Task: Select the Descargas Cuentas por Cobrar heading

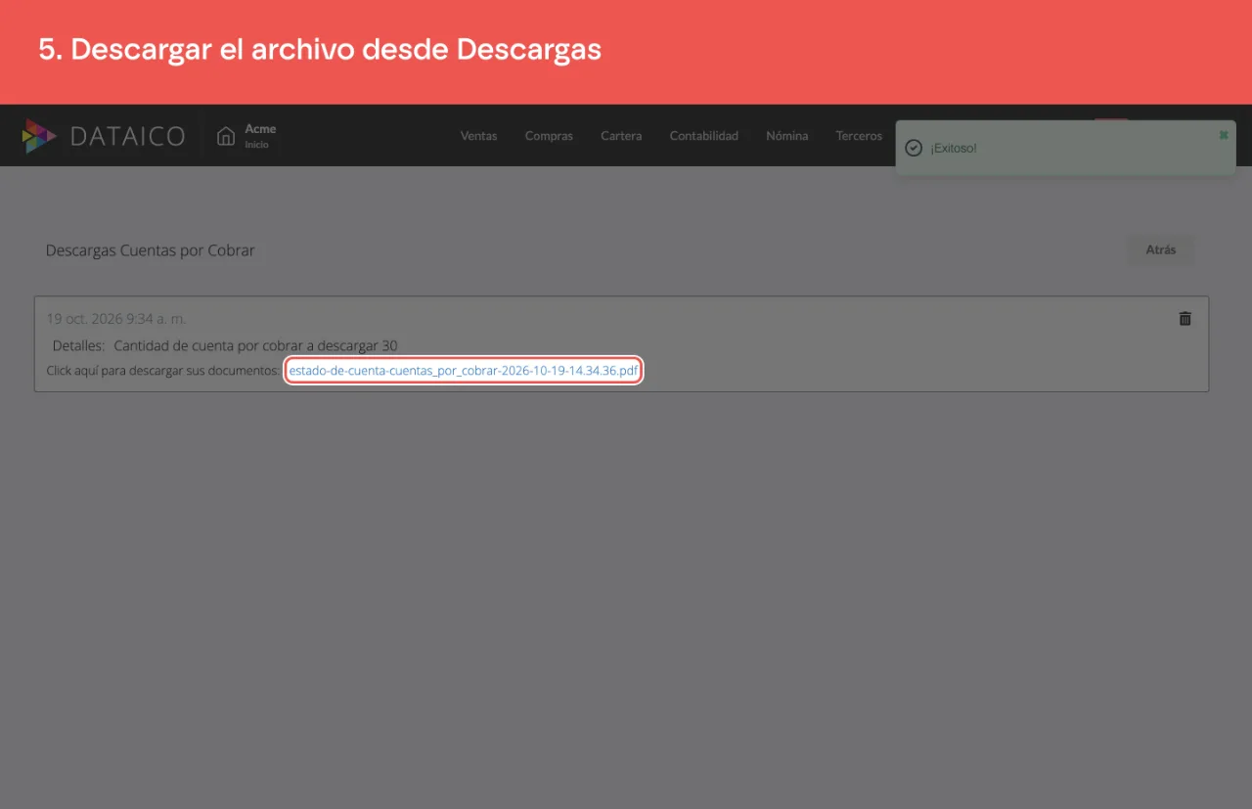Action: click(150, 250)
